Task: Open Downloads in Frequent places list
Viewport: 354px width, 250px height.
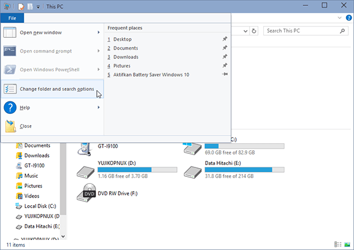Action: tap(126, 57)
